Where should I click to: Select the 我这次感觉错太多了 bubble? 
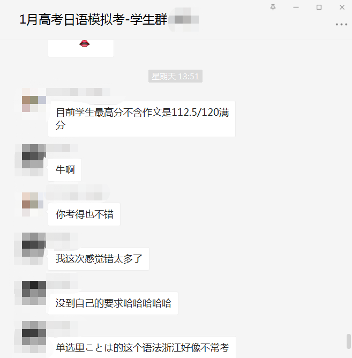(x=99, y=259)
